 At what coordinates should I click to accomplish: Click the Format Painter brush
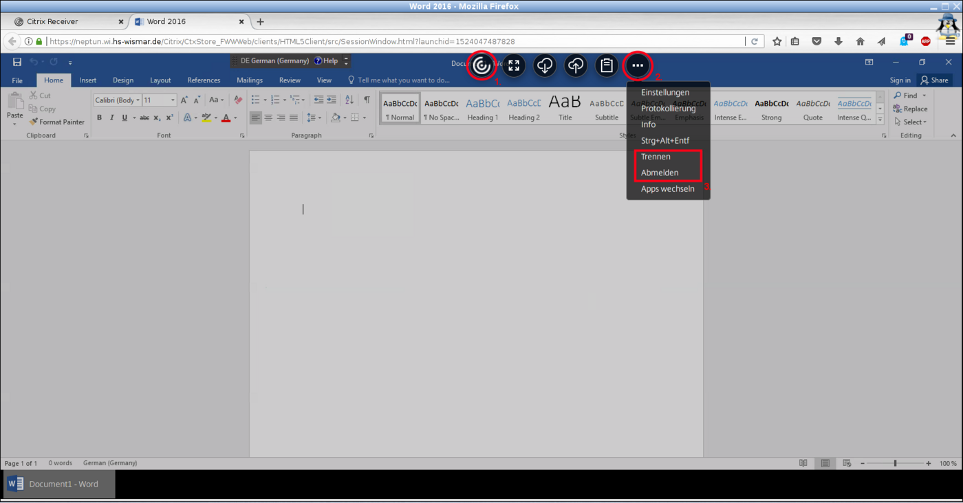pyautogui.click(x=57, y=122)
